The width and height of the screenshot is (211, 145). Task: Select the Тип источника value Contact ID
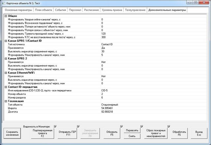[107, 44]
